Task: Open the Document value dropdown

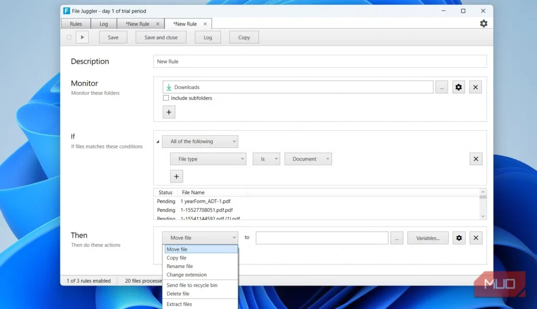Action: [x=308, y=159]
